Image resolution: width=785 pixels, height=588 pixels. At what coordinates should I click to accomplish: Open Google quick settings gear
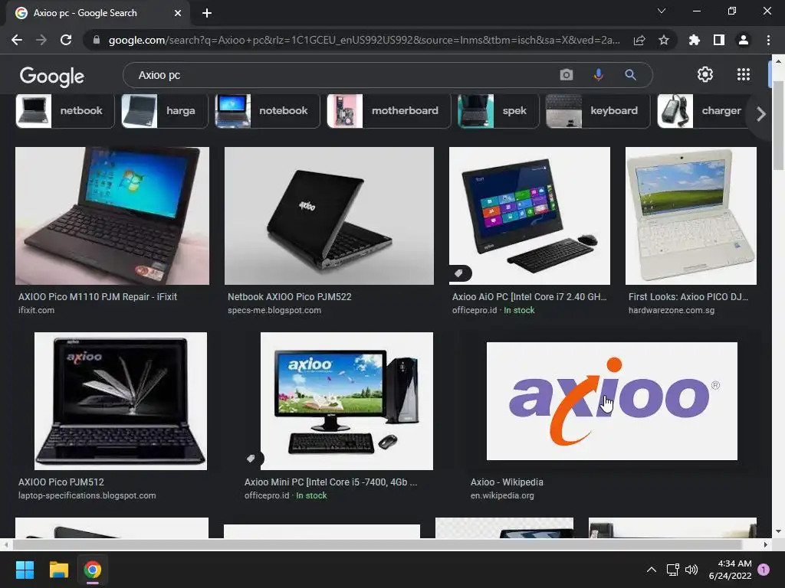[705, 74]
